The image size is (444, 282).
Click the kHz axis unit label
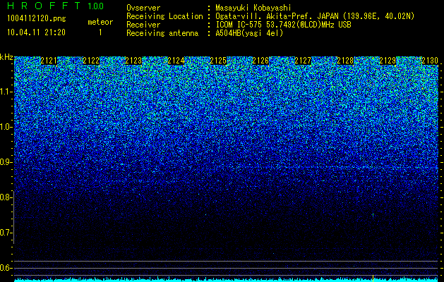[6, 57]
